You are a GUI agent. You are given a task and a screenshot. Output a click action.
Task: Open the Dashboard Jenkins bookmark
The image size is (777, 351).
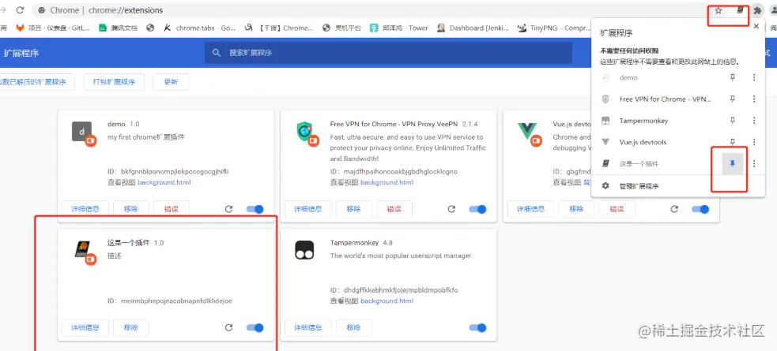[473, 28]
